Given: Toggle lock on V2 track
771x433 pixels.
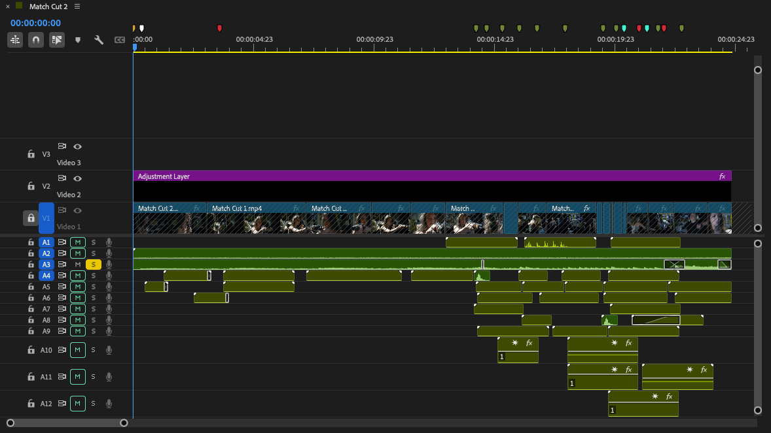Looking at the screenshot, I should click(31, 186).
